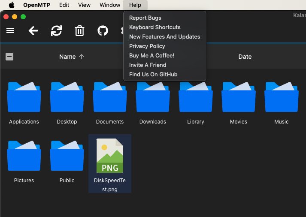
Task: Click the Applications folder label
Action: 24,122
